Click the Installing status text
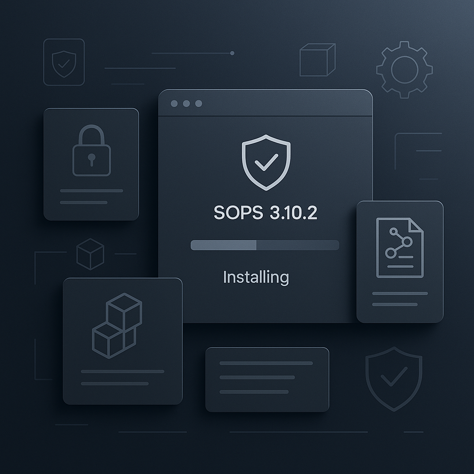474x474 pixels. coord(256,277)
